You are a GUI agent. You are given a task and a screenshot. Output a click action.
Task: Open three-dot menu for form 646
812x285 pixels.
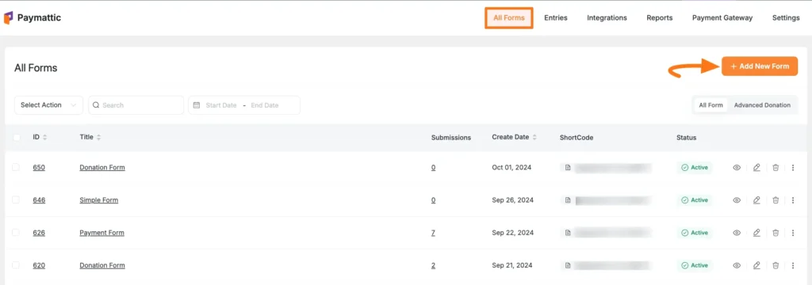pos(793,200)
